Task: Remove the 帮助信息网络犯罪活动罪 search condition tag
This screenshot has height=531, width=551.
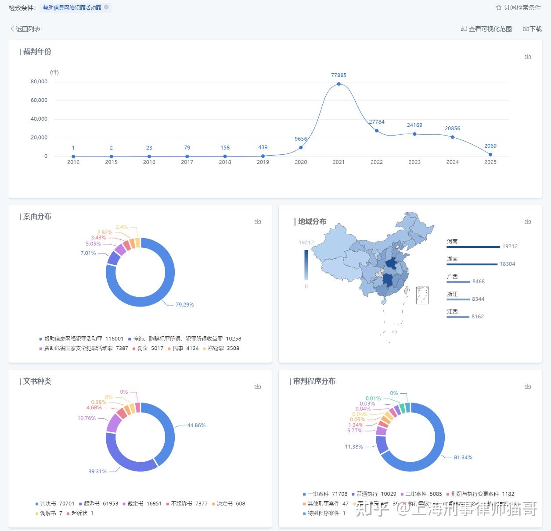Action: (x=106, y=7)
